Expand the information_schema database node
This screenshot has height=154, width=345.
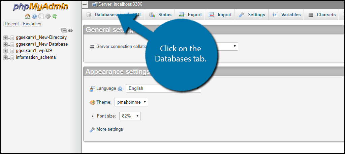(x=5, y=58)
